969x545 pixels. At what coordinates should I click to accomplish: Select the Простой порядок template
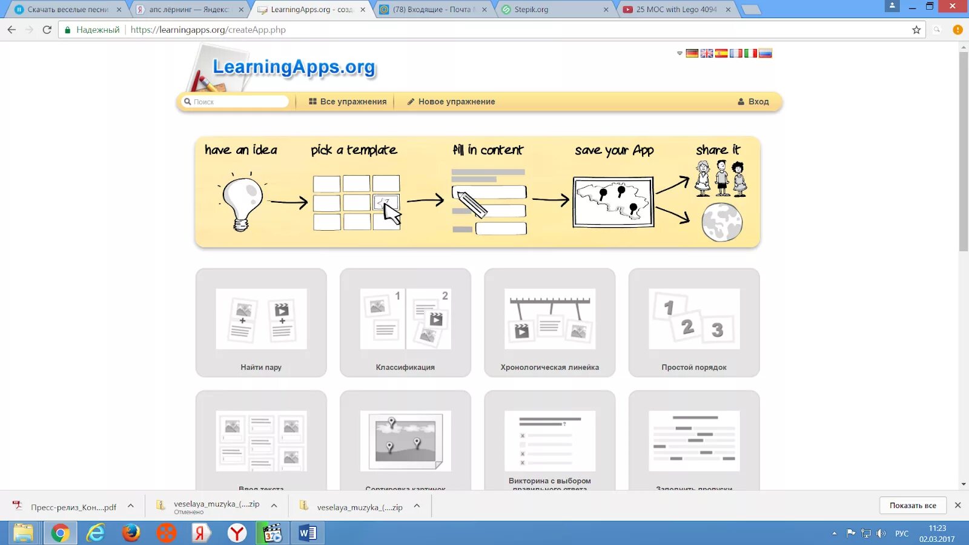[694, 323]
